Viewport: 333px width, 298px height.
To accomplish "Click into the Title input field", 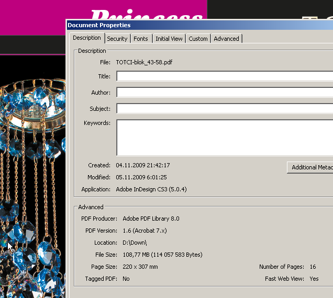I will (x=225, y=76).
